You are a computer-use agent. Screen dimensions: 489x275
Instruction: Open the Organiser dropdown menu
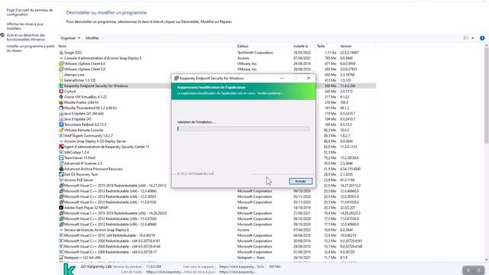click(x=70, y=38)
